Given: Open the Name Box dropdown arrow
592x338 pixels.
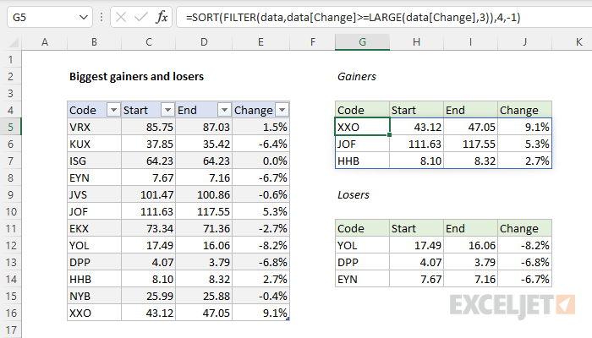Looking at the screenshot, I should coord(84,18).
